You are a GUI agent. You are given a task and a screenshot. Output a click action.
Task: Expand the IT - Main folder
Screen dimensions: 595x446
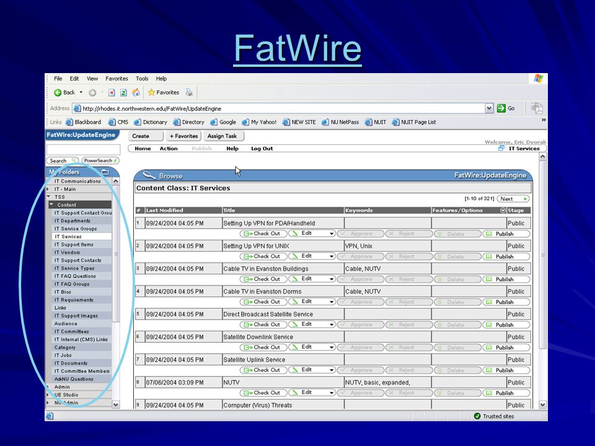[x=48, y=189]
